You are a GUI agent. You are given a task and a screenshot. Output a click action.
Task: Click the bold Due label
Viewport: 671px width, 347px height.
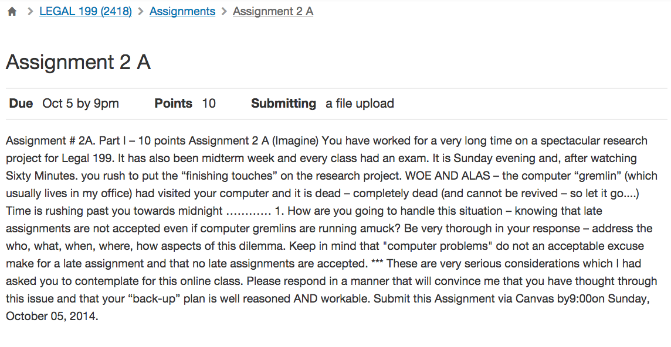pyautogui.click(x=21, y=104)
